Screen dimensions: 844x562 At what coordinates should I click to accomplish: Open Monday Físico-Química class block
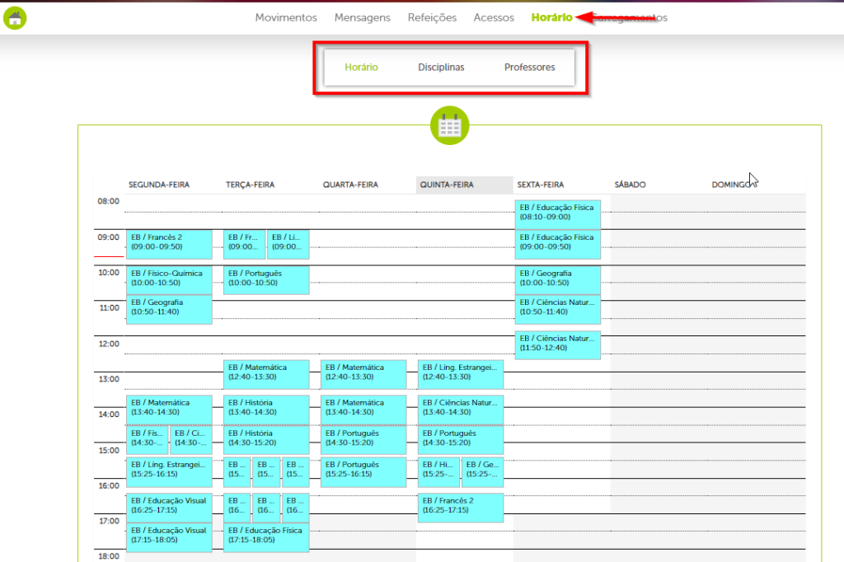click(169, 279)
